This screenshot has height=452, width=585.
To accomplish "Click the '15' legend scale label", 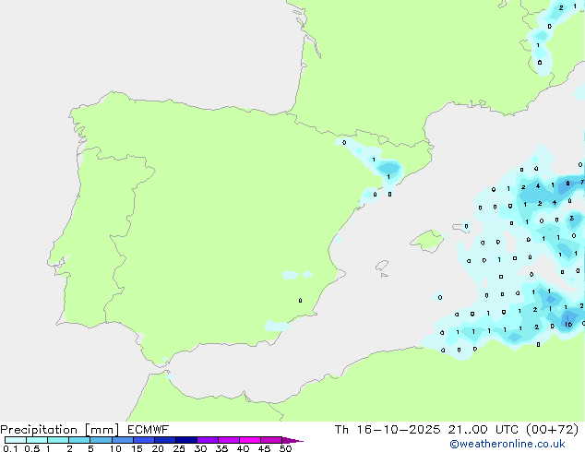I will [137, 448].
